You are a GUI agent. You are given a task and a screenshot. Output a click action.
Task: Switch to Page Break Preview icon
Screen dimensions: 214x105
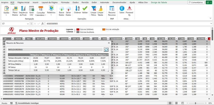click(x=183, y=103)
